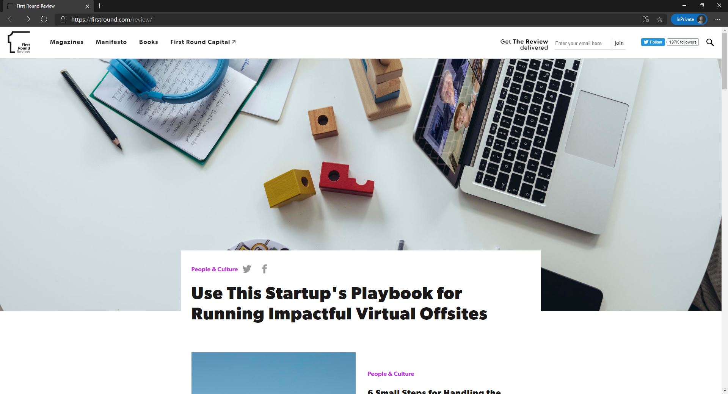
Task: Share article via Facebook icon
Action: [x=265, y=269]
